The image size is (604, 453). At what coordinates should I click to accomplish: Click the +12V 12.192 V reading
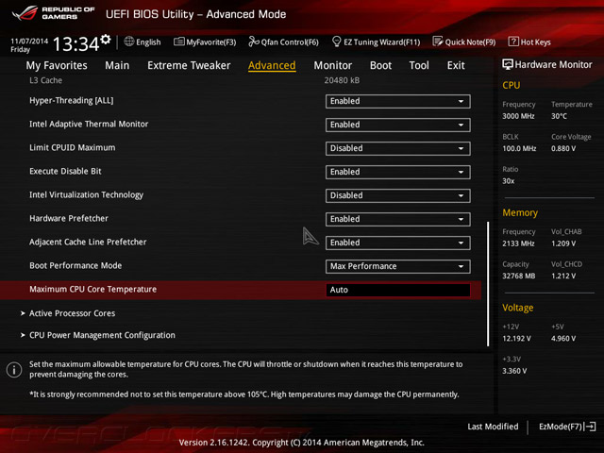tap(516, 339)
